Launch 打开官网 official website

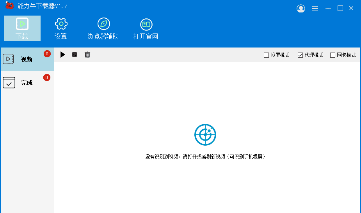click(146, 28)
